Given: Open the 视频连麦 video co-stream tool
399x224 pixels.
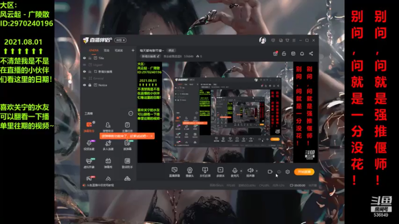Looking at the screenshot, I should [x=89, y=145].
